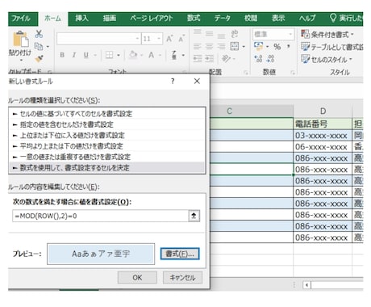The height and width of the screenshot is (307, 371).
Task: Switch to the ホーム tab
Action: 52,19
